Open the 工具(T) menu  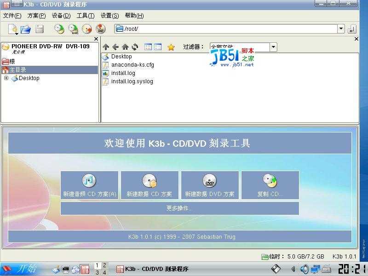86,16
